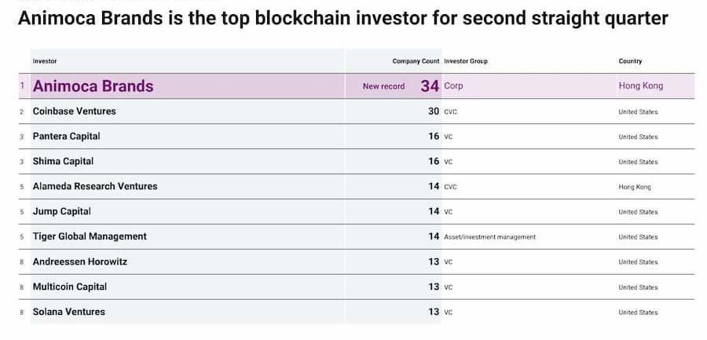The image size is (707, 340).
Task: Open the Animoca Brands investor entry
Action: click(93, 86)
